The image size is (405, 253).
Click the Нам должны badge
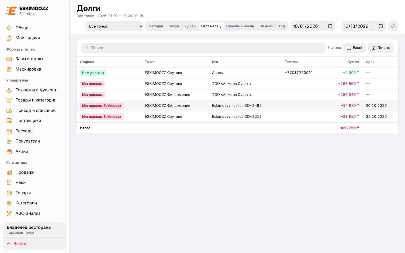(x=93, y=73)
